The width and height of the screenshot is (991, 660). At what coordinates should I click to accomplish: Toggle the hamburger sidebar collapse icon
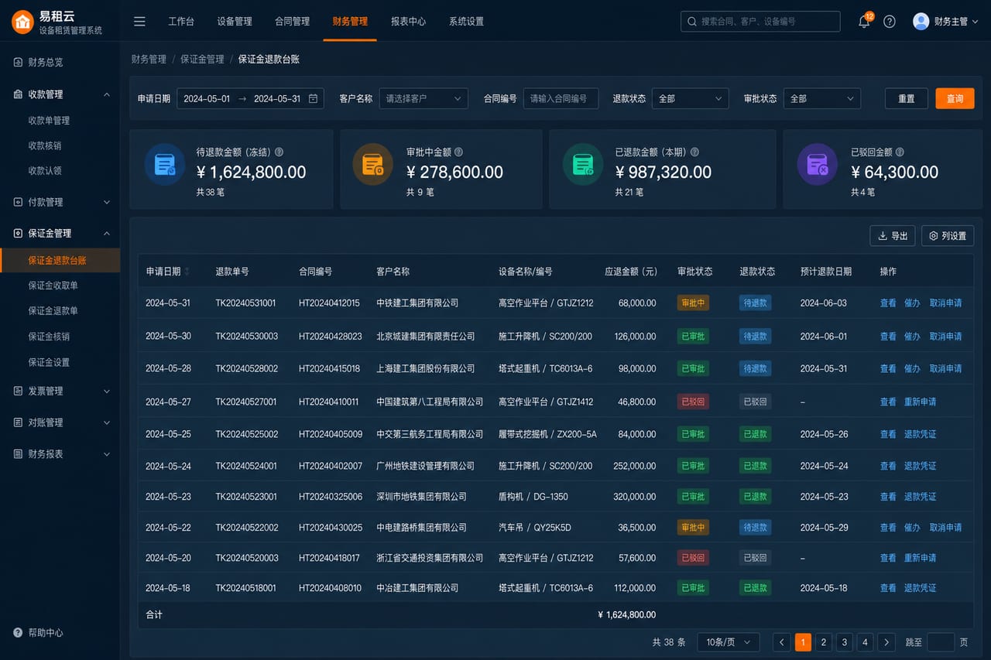pyautogui.click(x=139, y=22)
